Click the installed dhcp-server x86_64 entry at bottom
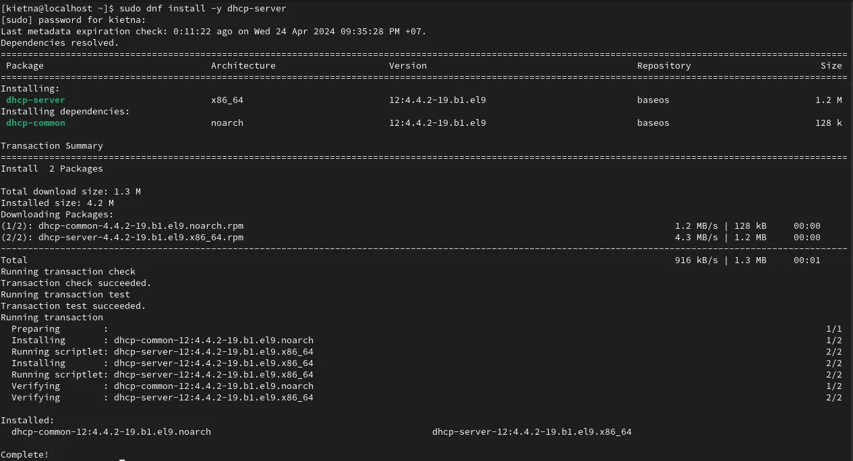853x461 pixels. pos(532,432)
